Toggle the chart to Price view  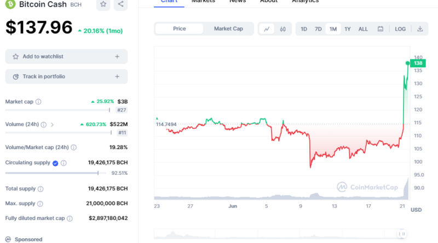[x=180, y=29]
